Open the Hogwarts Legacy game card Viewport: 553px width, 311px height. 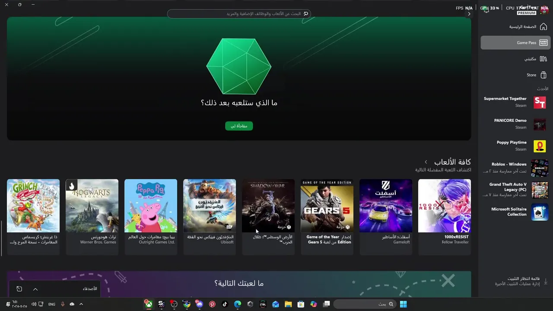92,217
